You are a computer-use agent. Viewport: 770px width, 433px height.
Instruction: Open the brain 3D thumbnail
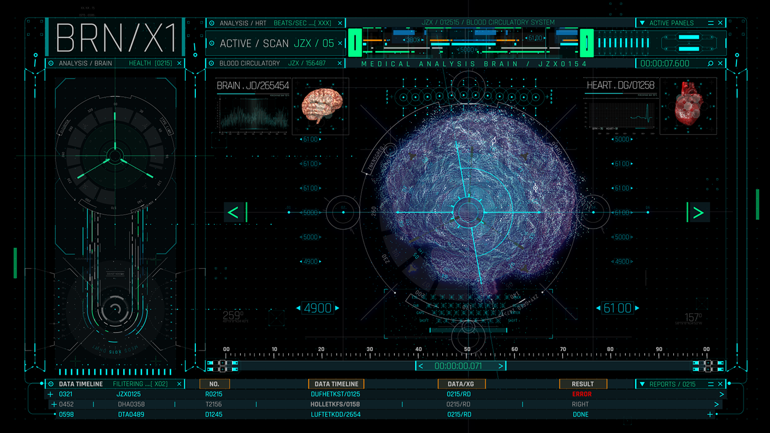coord(321,107)
